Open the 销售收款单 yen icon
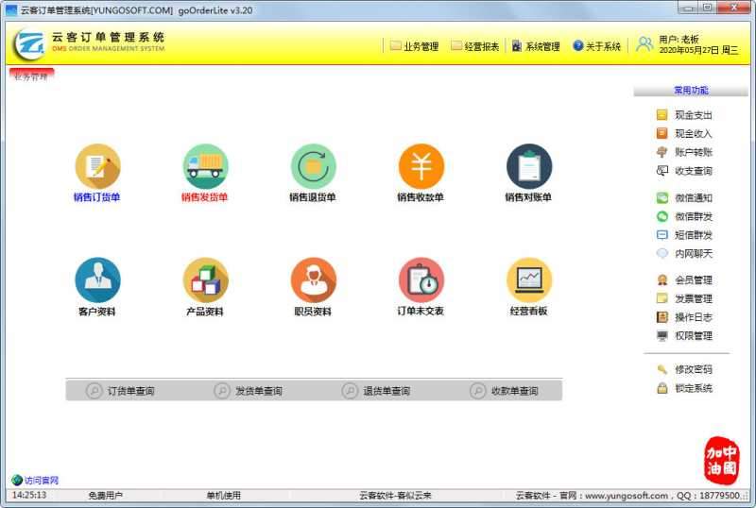This screenshot has width=756, height=508. pos(421,166)
